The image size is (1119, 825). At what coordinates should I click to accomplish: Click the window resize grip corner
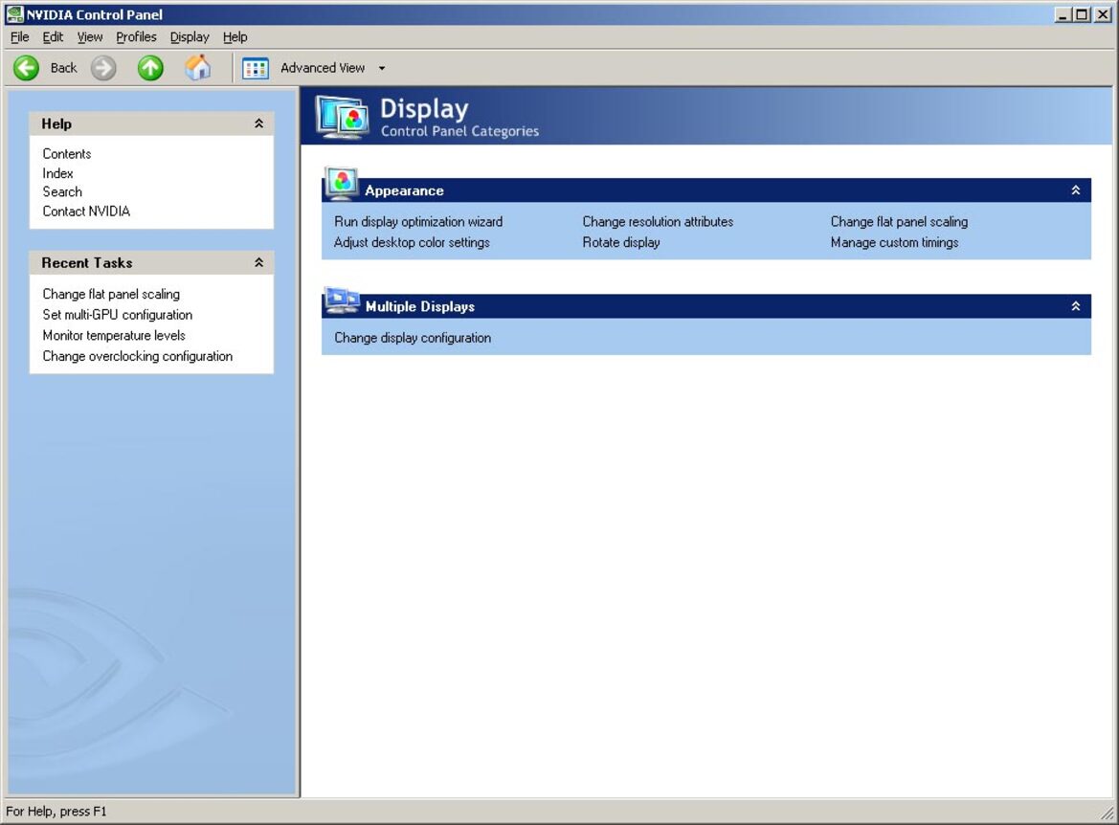(1107, 813)
